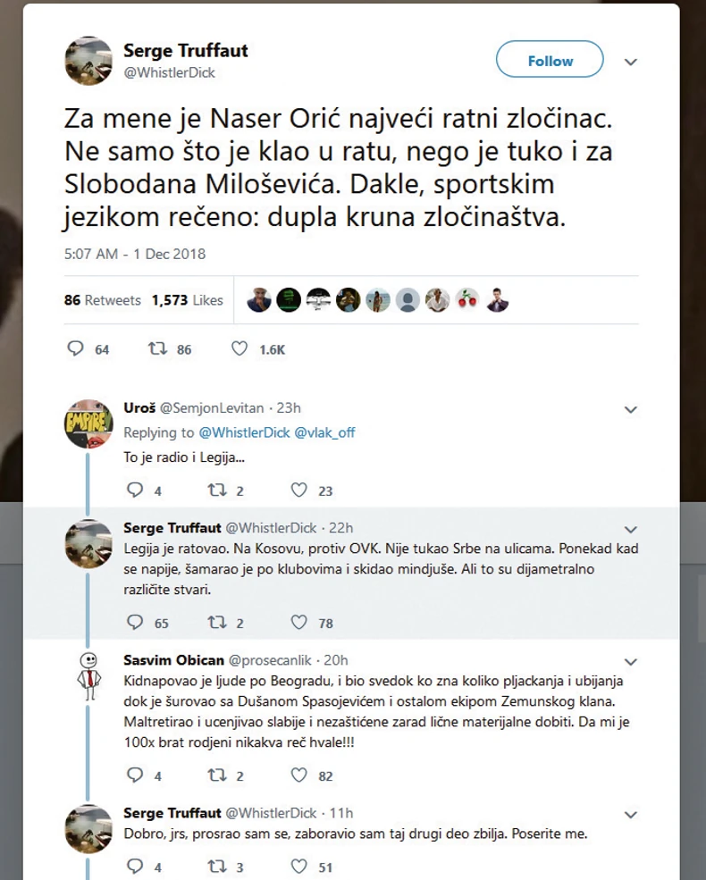Viewport: 706px width, 880px height.
Task: Reply to Uroš's comment
Action: point(136,490)
